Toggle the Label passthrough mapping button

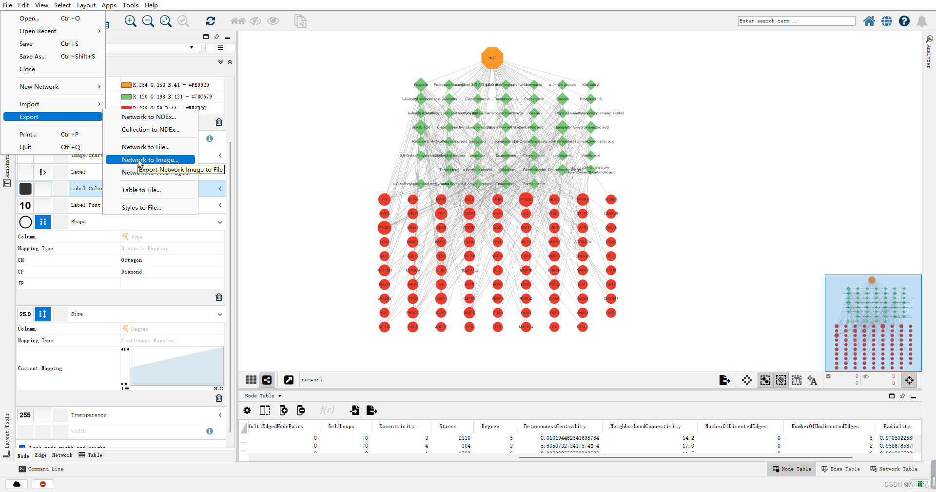[43, 172]
